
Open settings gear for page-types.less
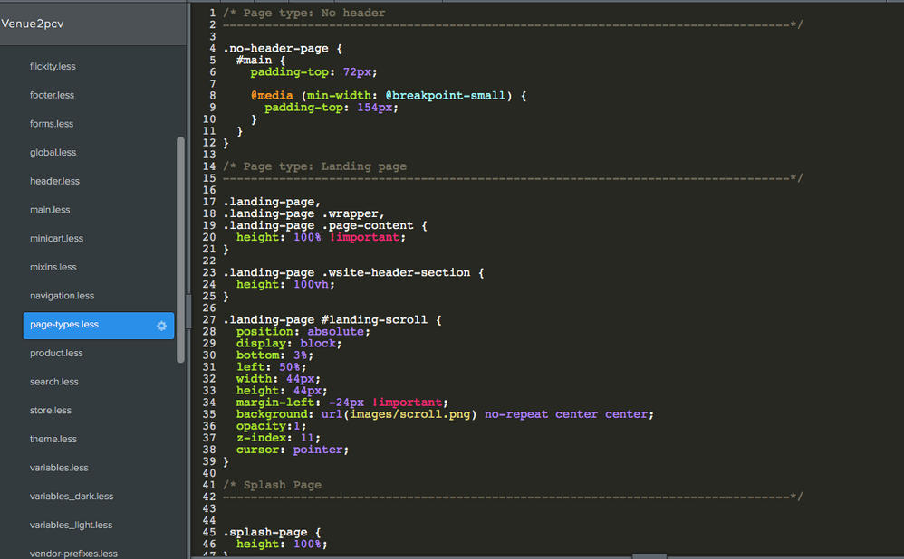coord(161,326)
